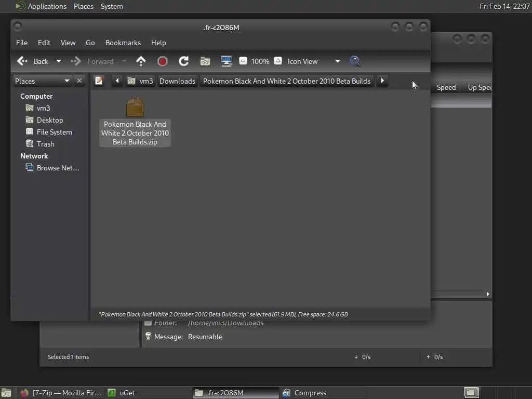
Task: Close the Places side pane
Action: tap(79, 81)
